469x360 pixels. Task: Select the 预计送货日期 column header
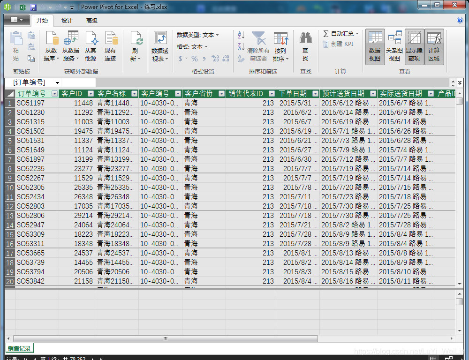[x=343, y=94]
